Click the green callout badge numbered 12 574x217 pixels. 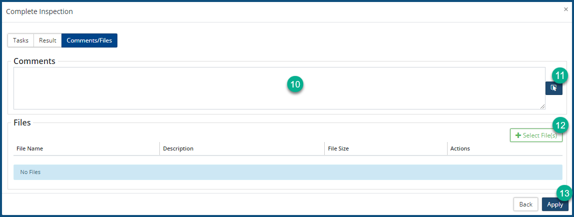[x=560, y=125]
